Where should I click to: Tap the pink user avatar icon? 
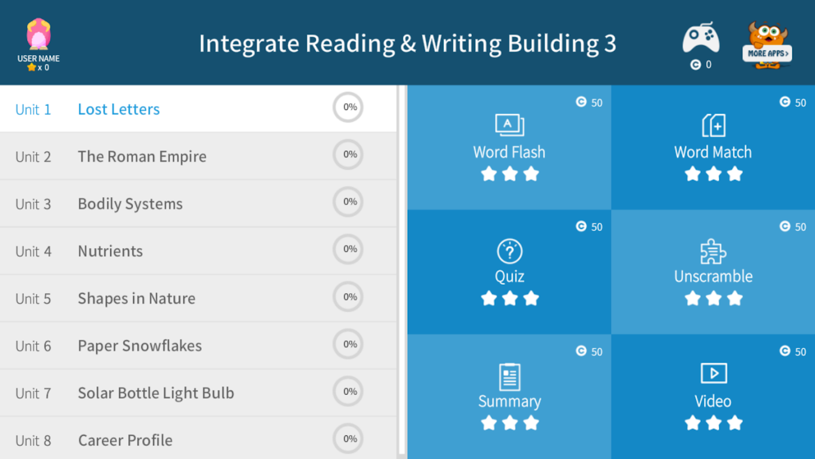[38, 34]
